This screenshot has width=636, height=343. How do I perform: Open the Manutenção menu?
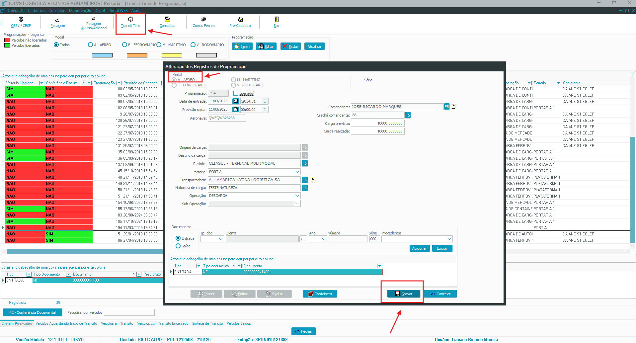(80, 11)
